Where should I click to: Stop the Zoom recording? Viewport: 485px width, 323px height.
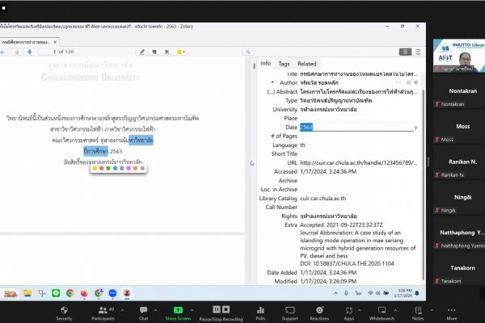point(226,309)
